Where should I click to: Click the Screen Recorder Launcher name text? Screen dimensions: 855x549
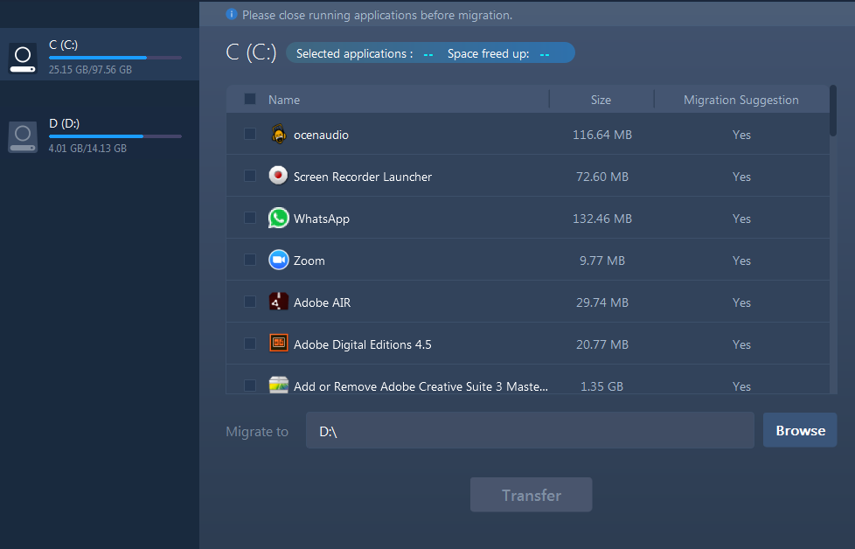coord(363,177)
